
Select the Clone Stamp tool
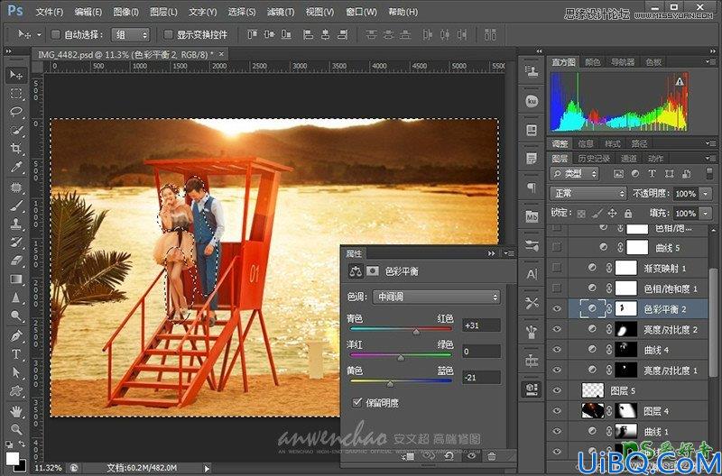16,224
